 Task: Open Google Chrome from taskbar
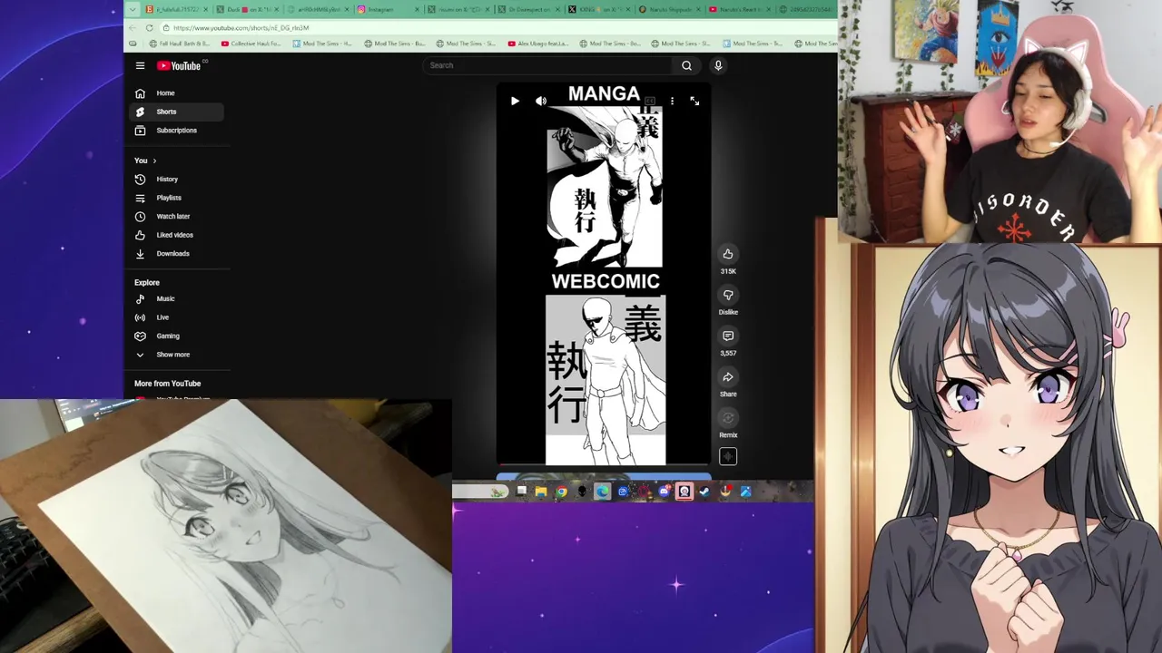[561, 492]
